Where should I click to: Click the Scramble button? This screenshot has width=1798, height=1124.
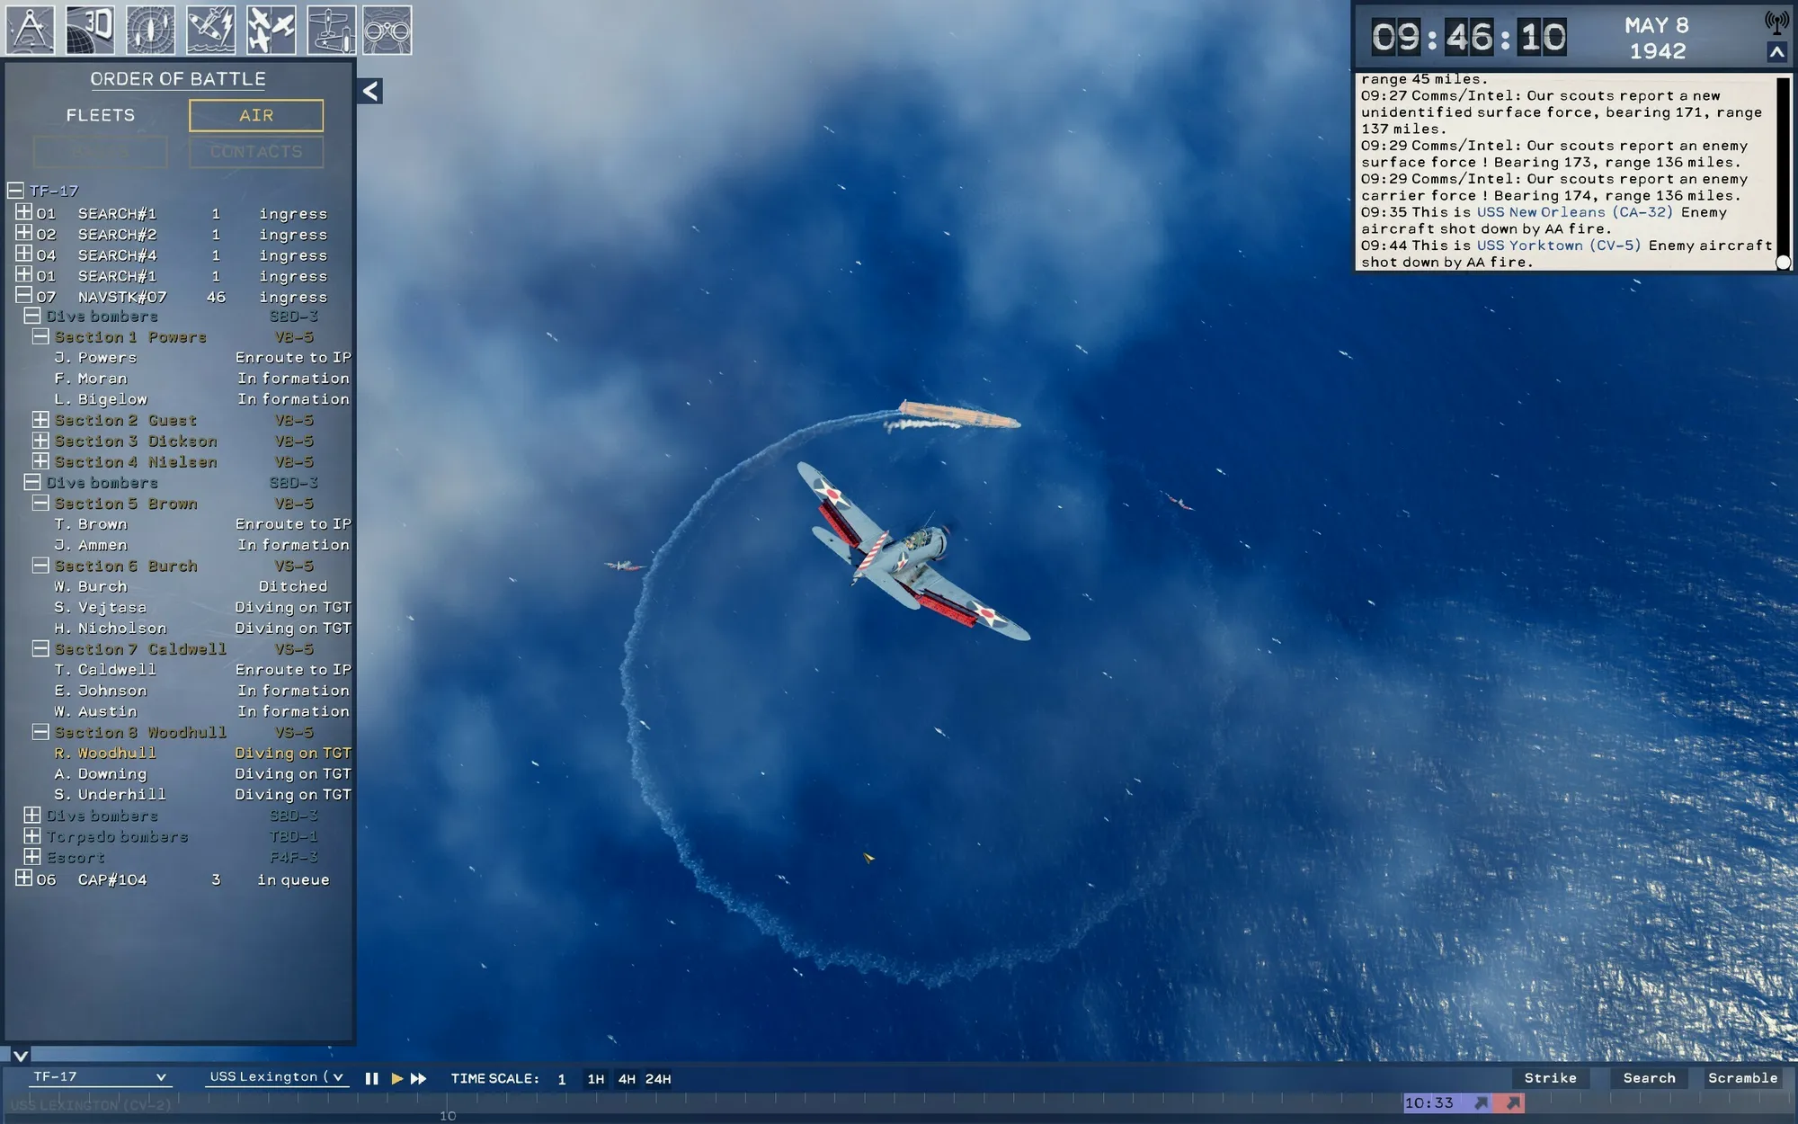[x=1742, y=1078]
